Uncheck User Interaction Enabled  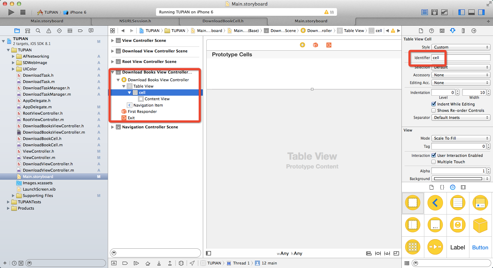point(434,155)
